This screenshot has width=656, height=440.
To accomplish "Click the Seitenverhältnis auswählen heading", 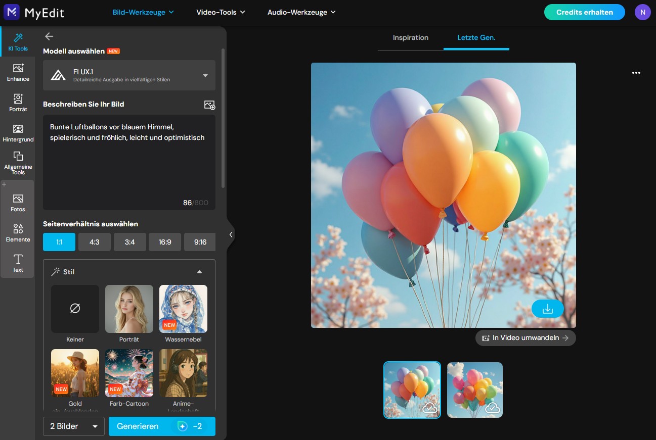I will point(91,224).
